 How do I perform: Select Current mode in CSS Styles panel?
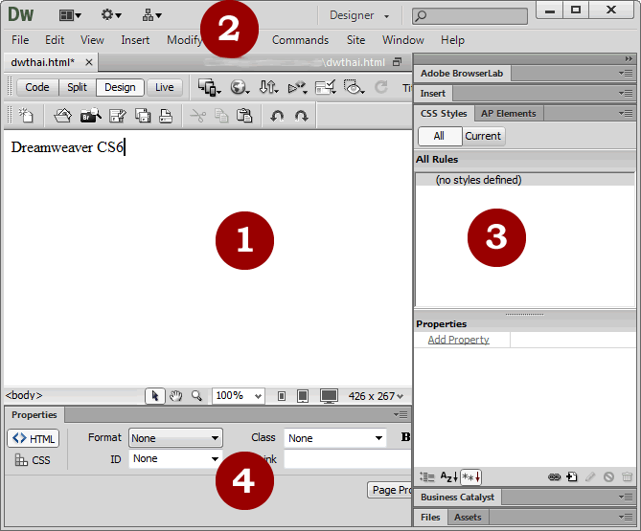pos(483,136)
